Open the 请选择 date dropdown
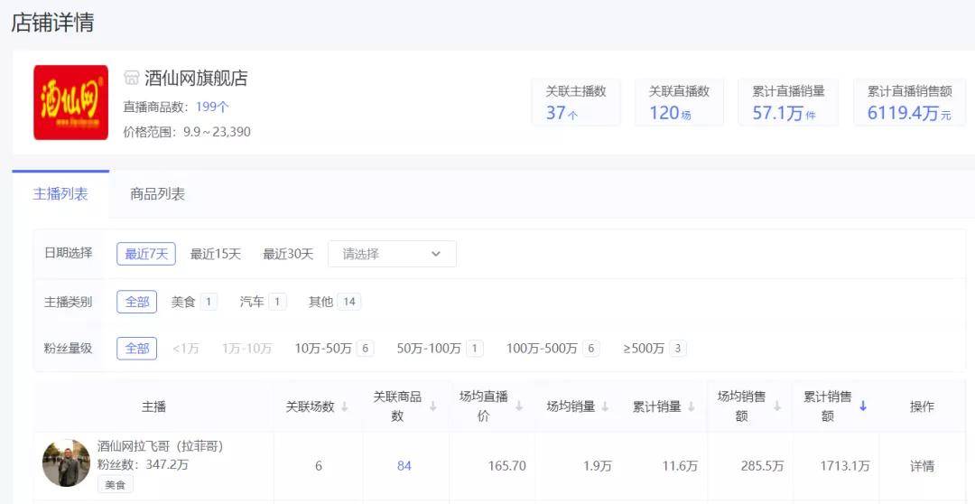 392,254
